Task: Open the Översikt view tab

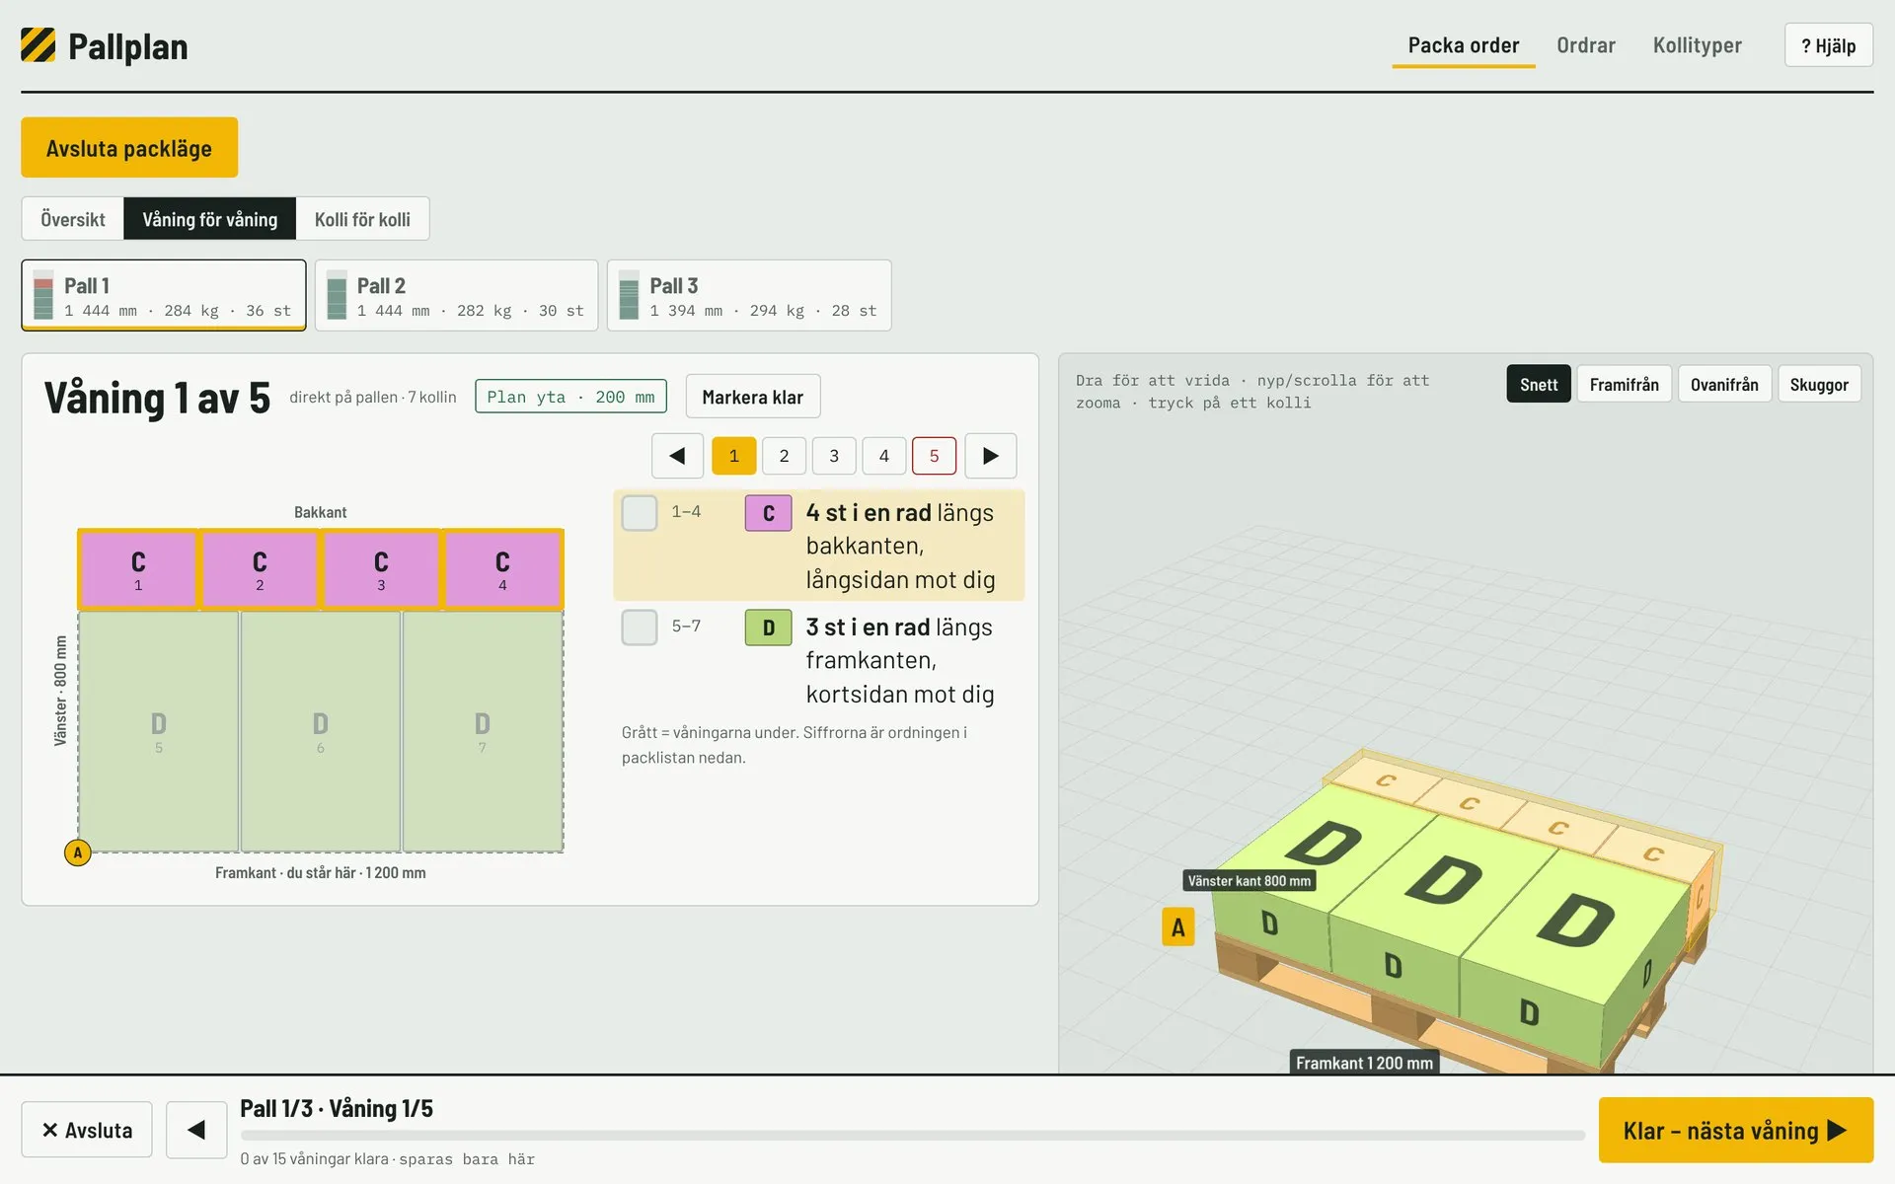Action: 73,219
